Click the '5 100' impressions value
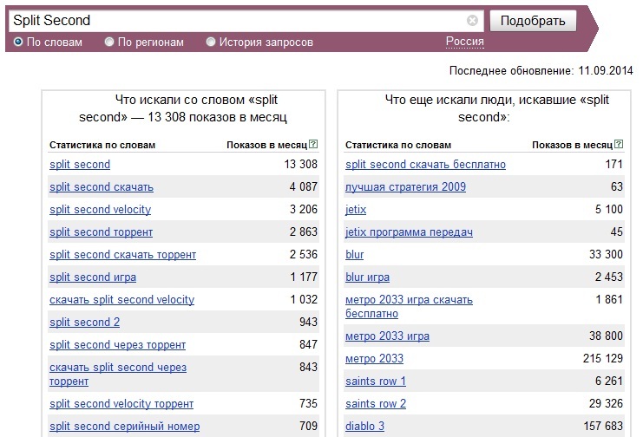This screenshot has width=643, height=437. pos(609,210)
